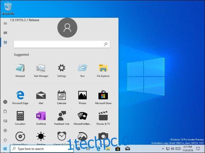Open Microsoft Store from the taskbar

pyautogui.click(x=118, y=149)
